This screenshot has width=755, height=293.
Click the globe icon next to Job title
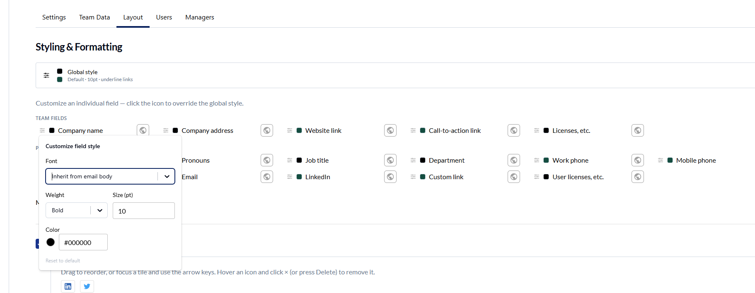(390, 160)
